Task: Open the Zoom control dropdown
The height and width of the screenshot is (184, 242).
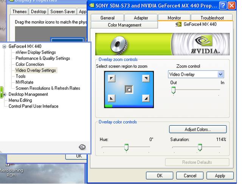Action: point(220,74)
